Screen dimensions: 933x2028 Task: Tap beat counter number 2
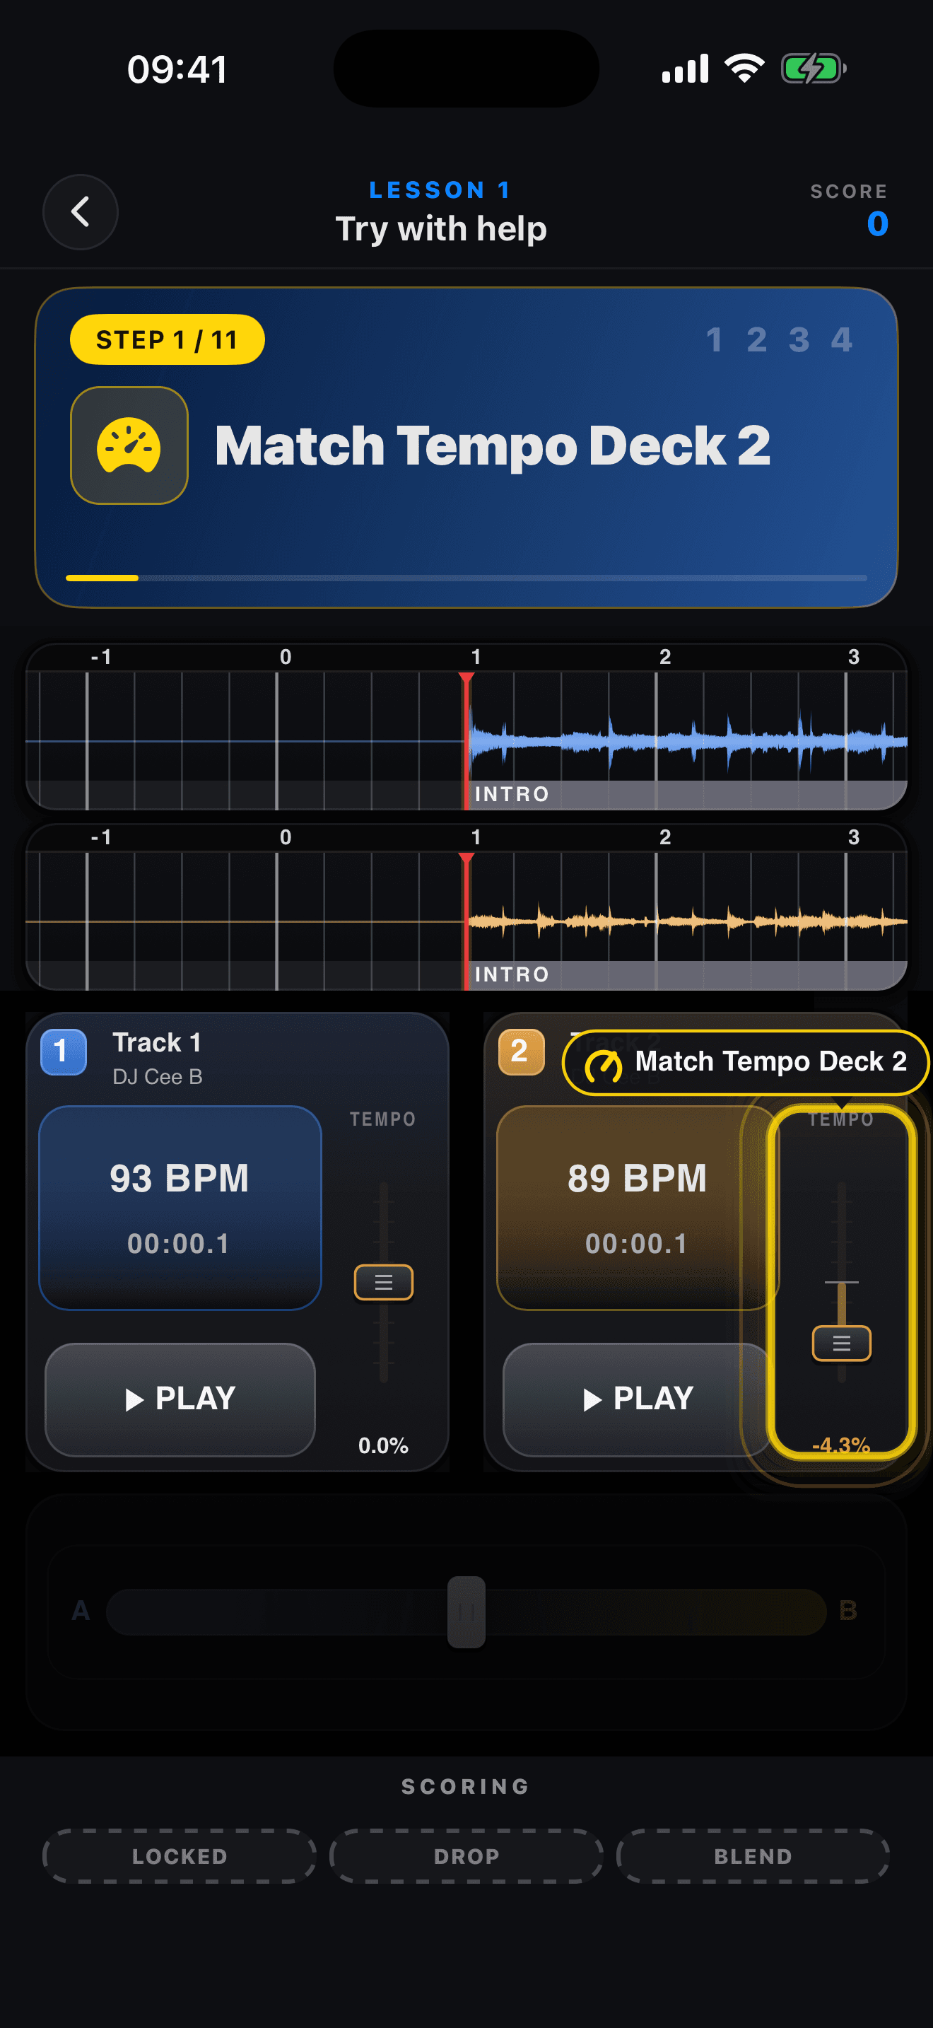click(x=757, y=340)
